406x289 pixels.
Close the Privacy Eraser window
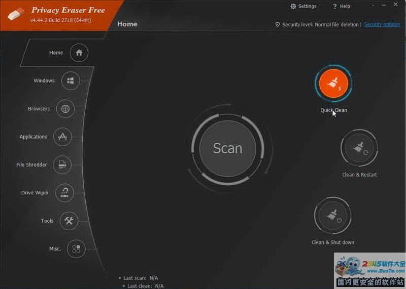point(396,5)
